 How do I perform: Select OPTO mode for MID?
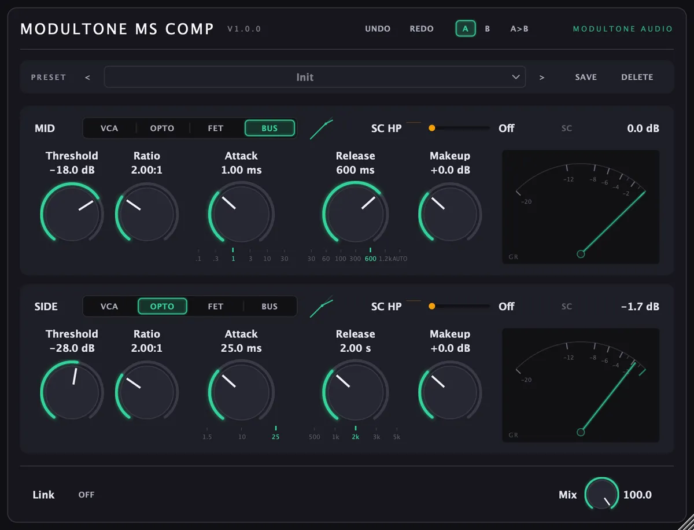coord(162,128)
